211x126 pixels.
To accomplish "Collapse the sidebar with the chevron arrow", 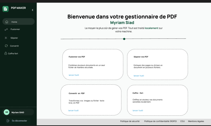I will click(x=32, y=10).
